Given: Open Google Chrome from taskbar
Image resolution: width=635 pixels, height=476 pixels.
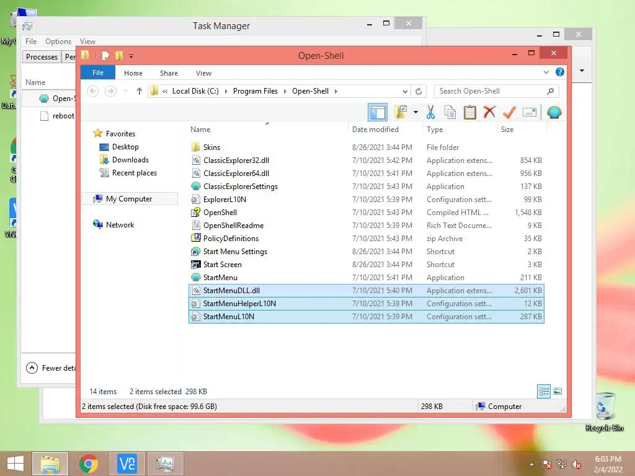Looking at the screenshot, I should [88, 464].
